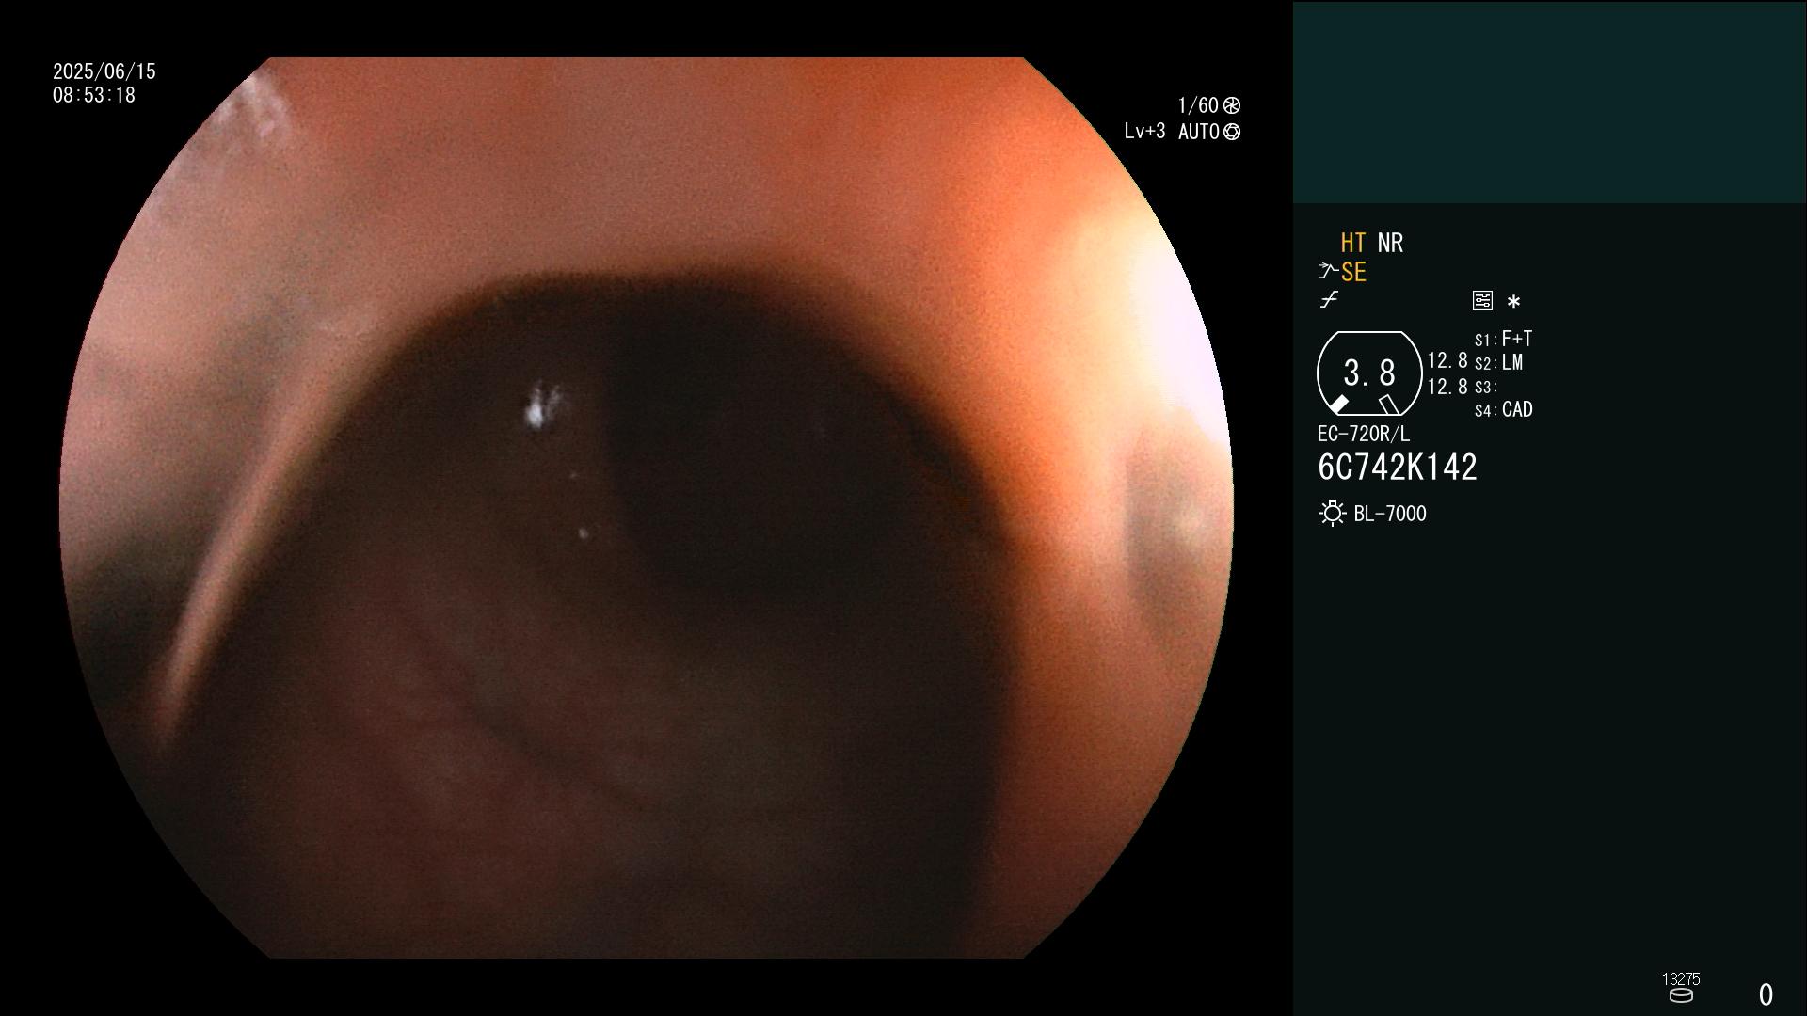Click the empty teal panel above HT
This screenshot has height=1016, width=1807.
pos(1549,102)
